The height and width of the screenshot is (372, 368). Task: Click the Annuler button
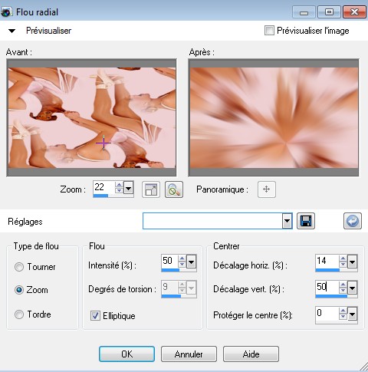click(189, 354)
